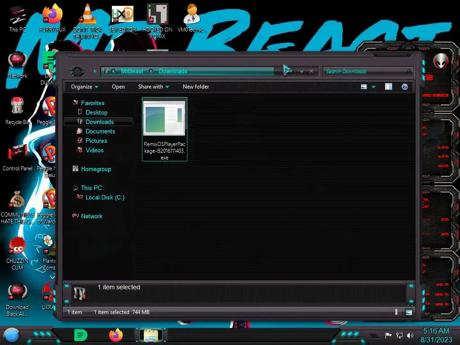Select This PC in the navigation pane
Image resolution: width=460 pixels, height=345 pixels.
[x=91, y=188]
